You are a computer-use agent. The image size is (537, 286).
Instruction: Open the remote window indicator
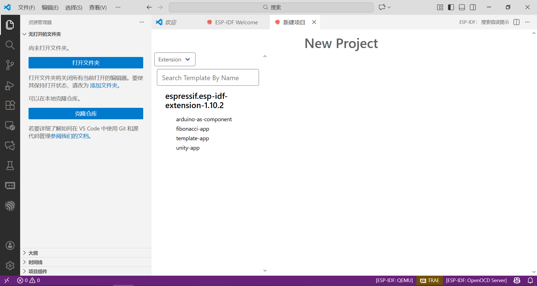(7, 280)
